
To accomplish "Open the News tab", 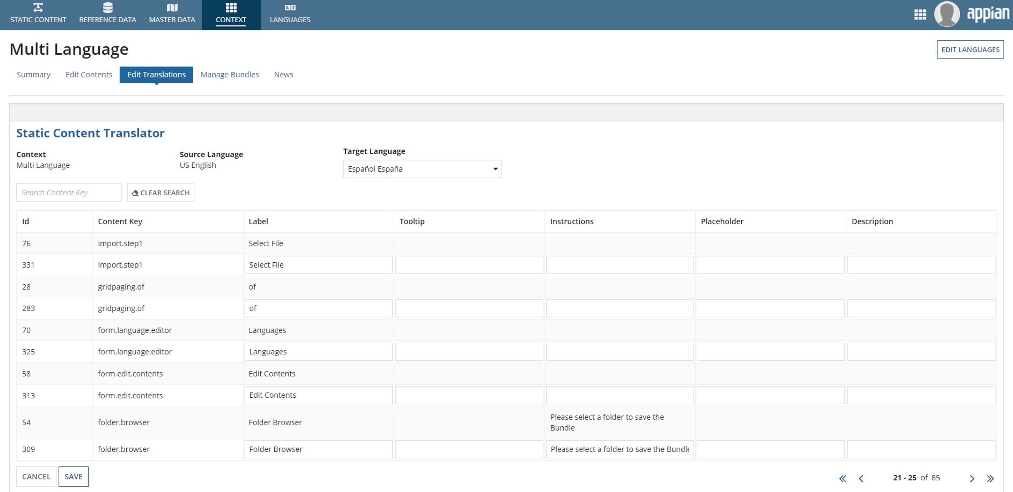I will (x=284, y=75).
